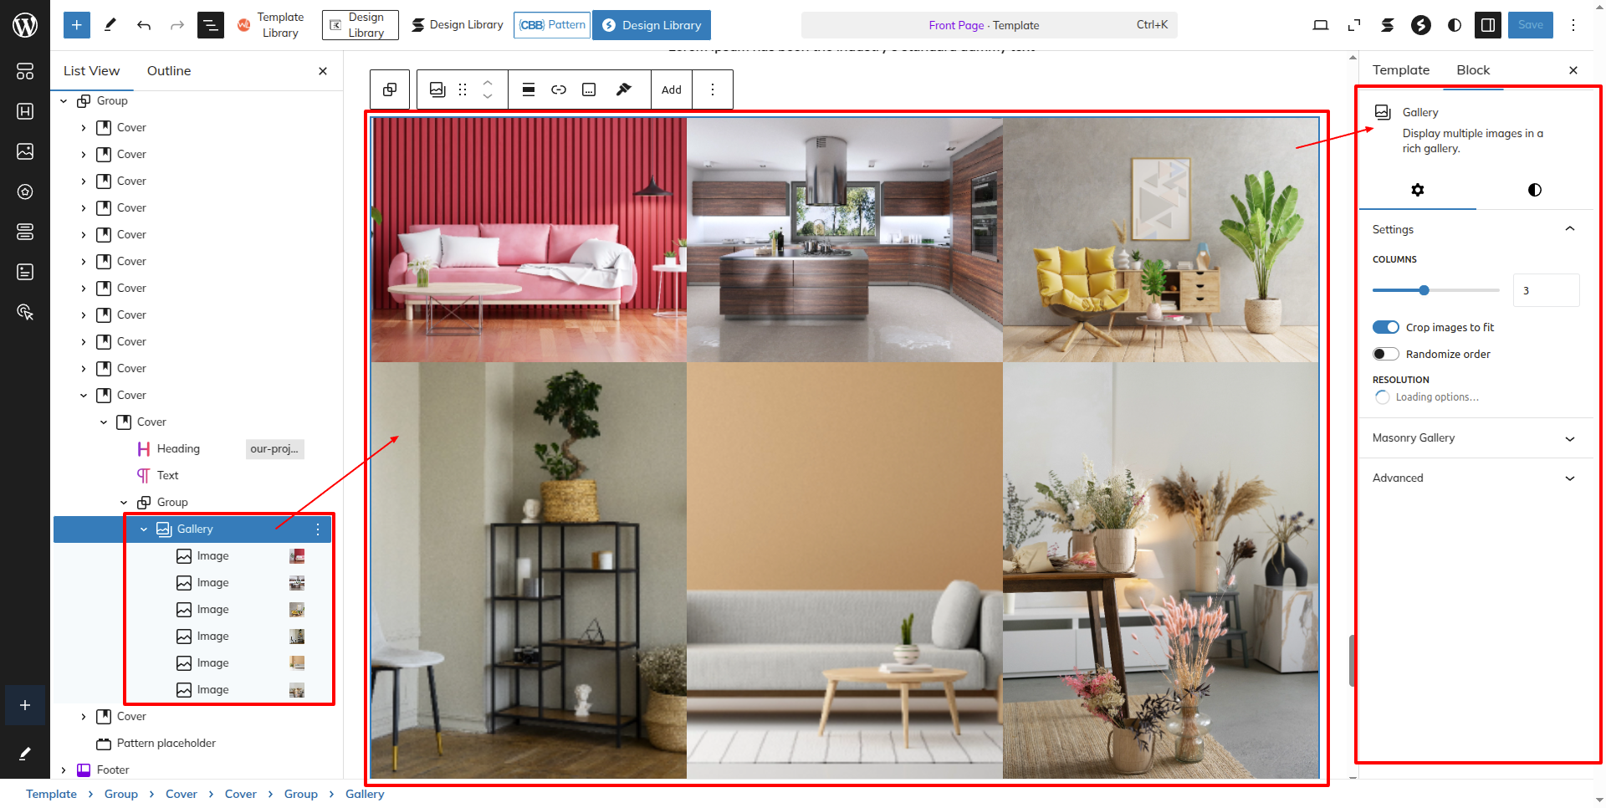Click the link icon in block toolbar
This screenshot has height=808, width=1606.
(559, 89)
